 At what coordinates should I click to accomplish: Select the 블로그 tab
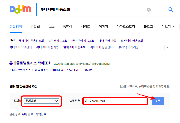148,27
